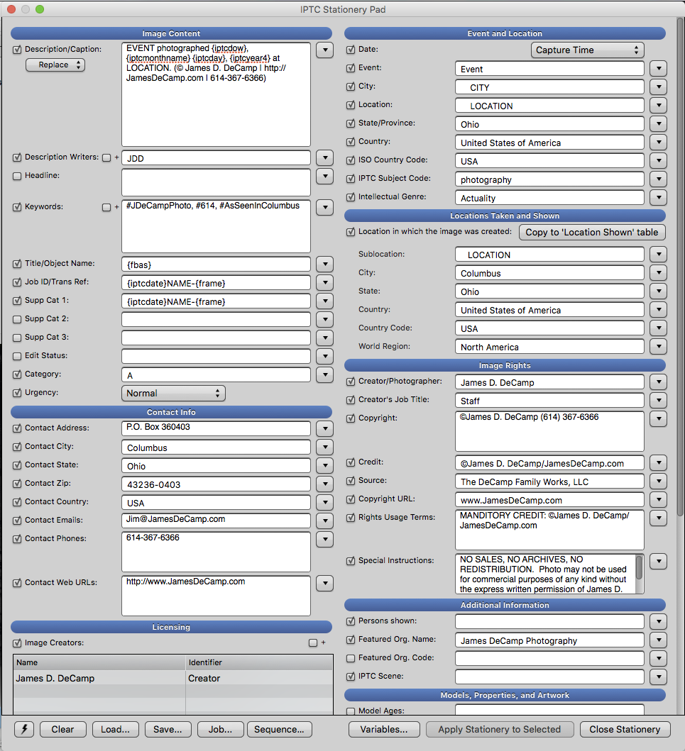
Task: Click into the Headline text field
Action: 216,182
